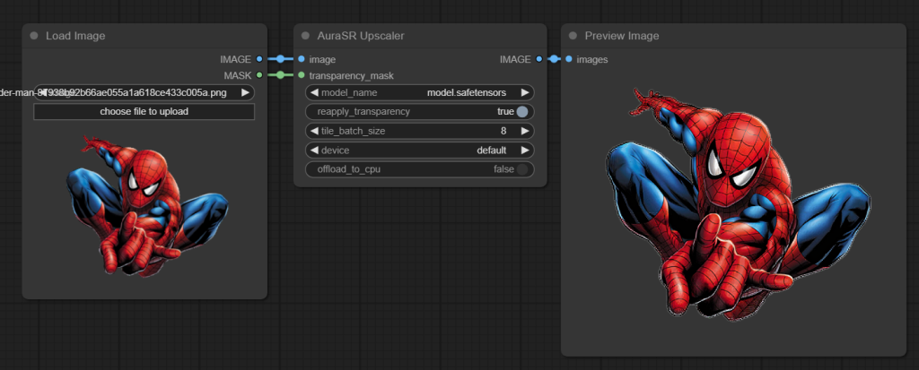The image size is (919, 370).
Task: Click the green MASK link midpoint dot
Action: coord(280,75)
